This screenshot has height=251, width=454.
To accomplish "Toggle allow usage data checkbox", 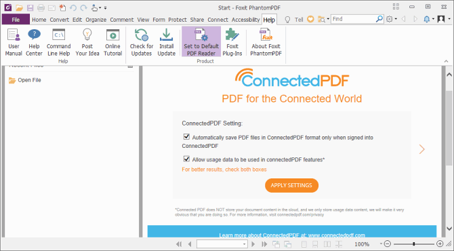I will pos(186,159).
